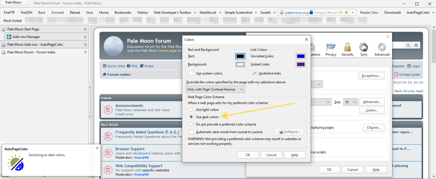This screenshot has height=179, width=436.
Task: Click the bookmark star in address bar
Action: click(x=347, y=12)
